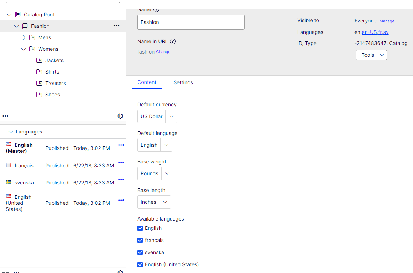Toggle the svenska language checkbox
The image size is (413, 273).
(140, 253)
